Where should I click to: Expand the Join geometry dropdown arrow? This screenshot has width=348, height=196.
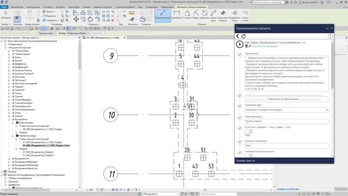(59, 20)
